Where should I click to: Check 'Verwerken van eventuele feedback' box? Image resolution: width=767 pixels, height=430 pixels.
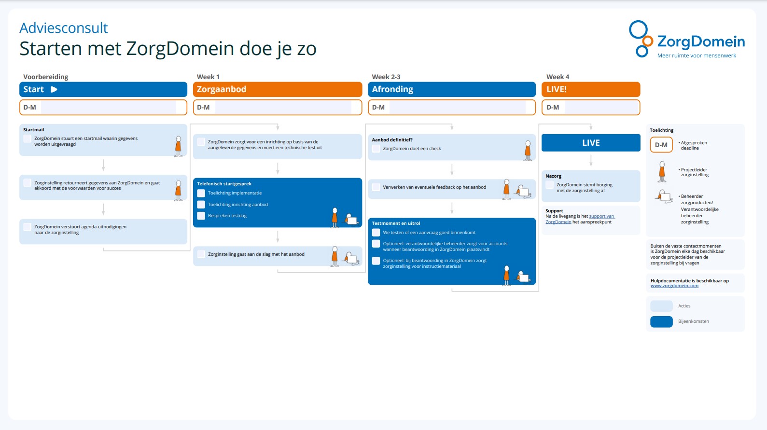click(376, 187)
